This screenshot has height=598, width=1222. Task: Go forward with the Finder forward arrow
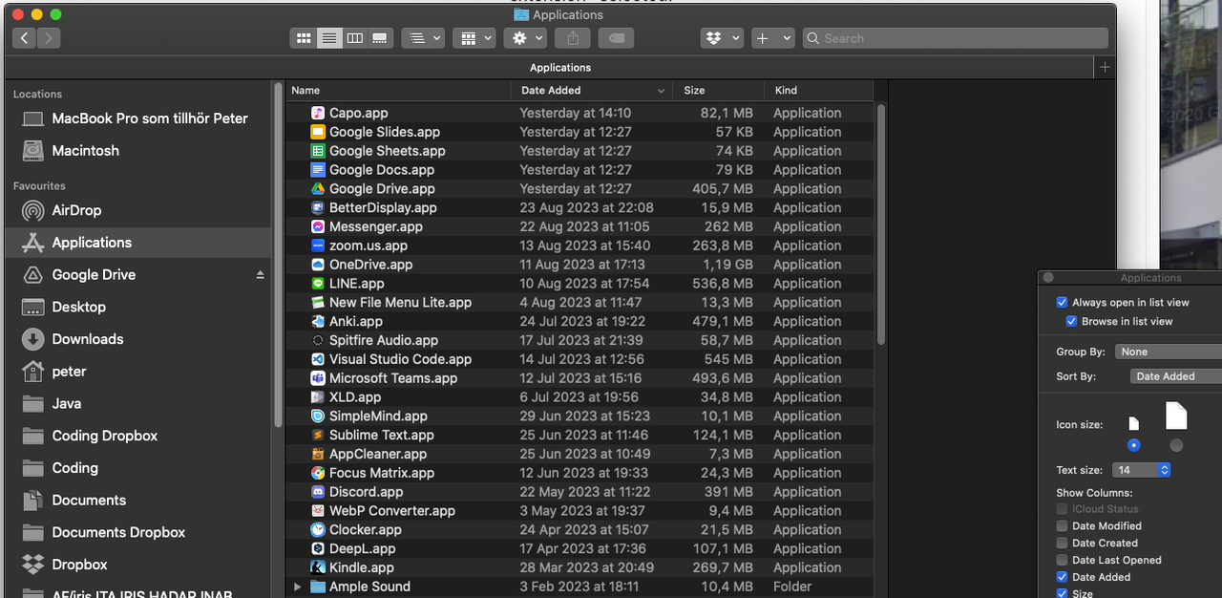pyautogui.click(x=49, y=38)
